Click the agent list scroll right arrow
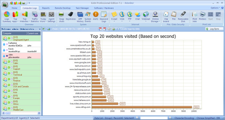The height and width of the screenshot is (120, 225). pyautogui.click(x=39, y=113)
